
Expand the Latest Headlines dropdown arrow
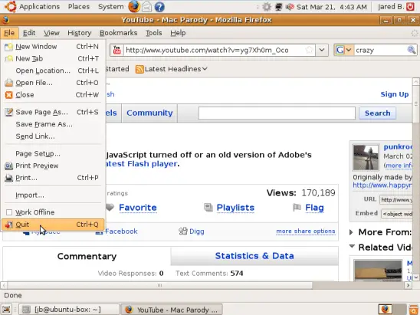click(x=205, y=69)
